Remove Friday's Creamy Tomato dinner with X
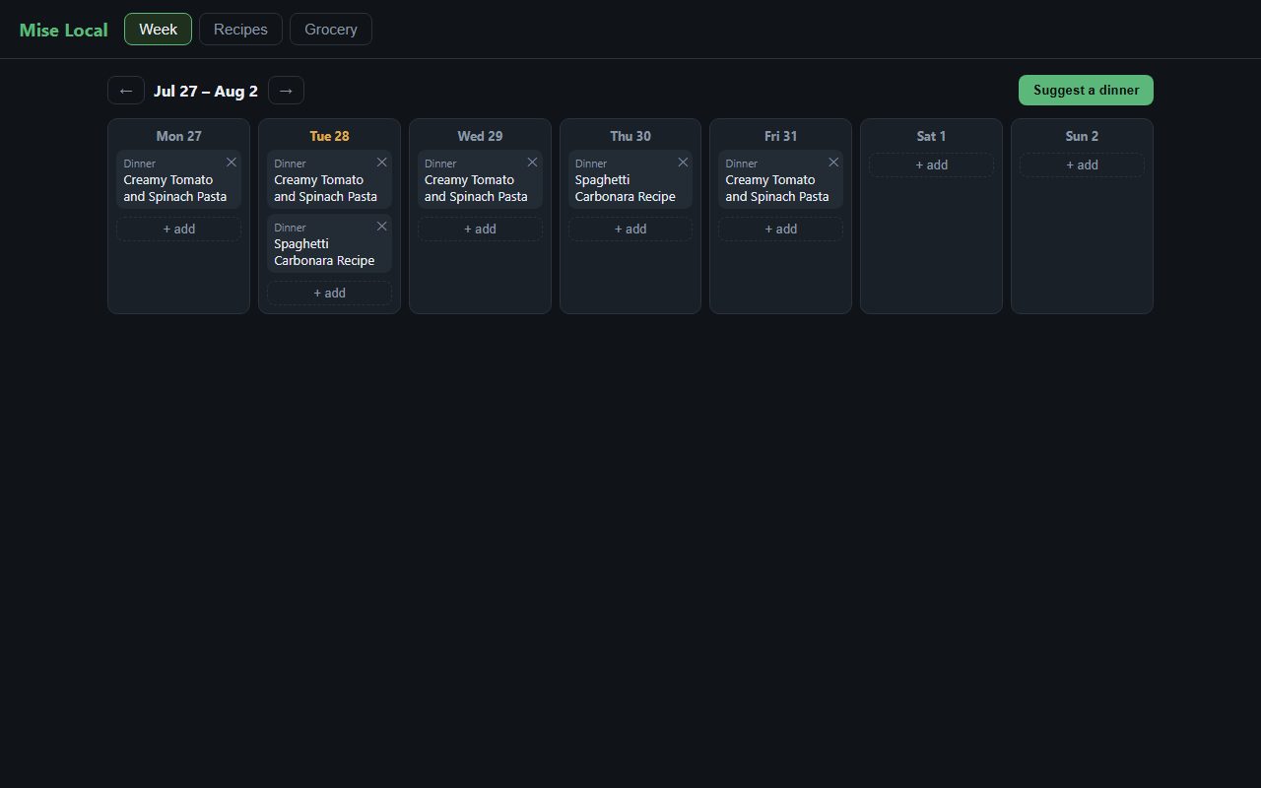Viewport: 1261px width, 788px height. [x=833, y=163]
